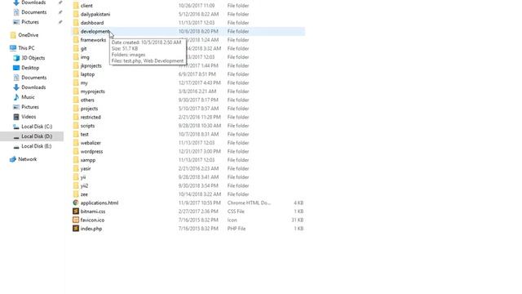Select the test folder name
The width and height of the screenshot is (522, 294).
click(x=85, y=134)
